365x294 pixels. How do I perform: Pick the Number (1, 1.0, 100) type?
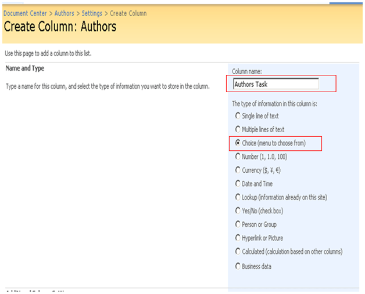tap(237, 157)
